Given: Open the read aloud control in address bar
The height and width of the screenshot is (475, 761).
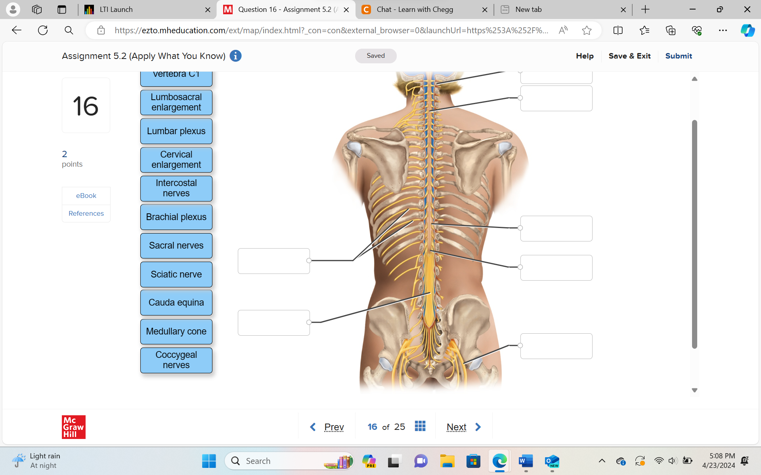Looking at the screenshot, I should tap(563, 30).
